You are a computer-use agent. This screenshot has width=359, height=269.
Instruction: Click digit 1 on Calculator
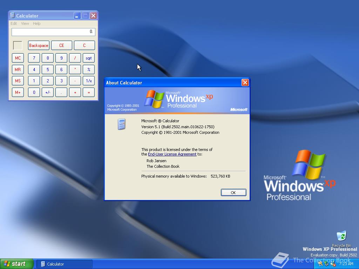pyautogui.click(x=34, y=81)
